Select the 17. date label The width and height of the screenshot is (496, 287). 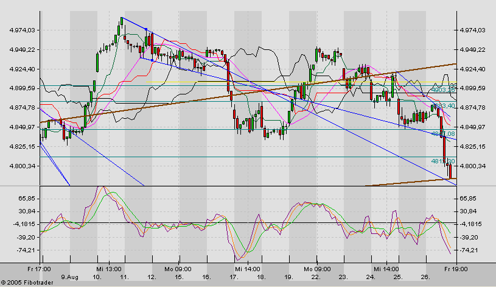234,277
